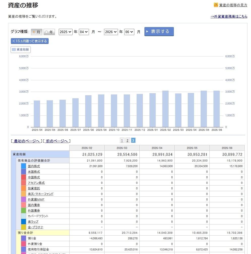Click the total asset value 31,025,129
This screenshot has width=251, height=254.
tap(92, 154)
